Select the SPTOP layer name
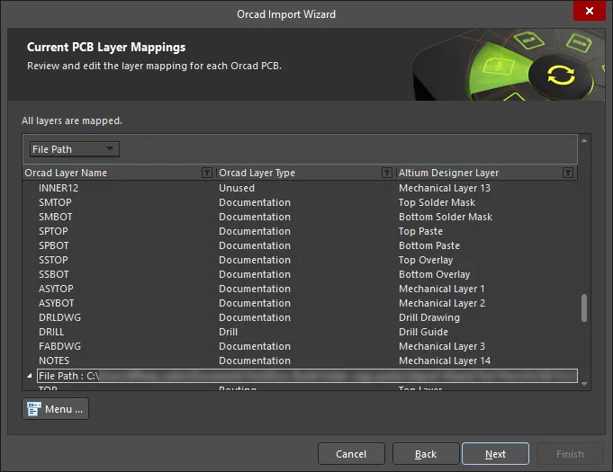This screenshot has width=613, height=472. (x=53, y=231)
